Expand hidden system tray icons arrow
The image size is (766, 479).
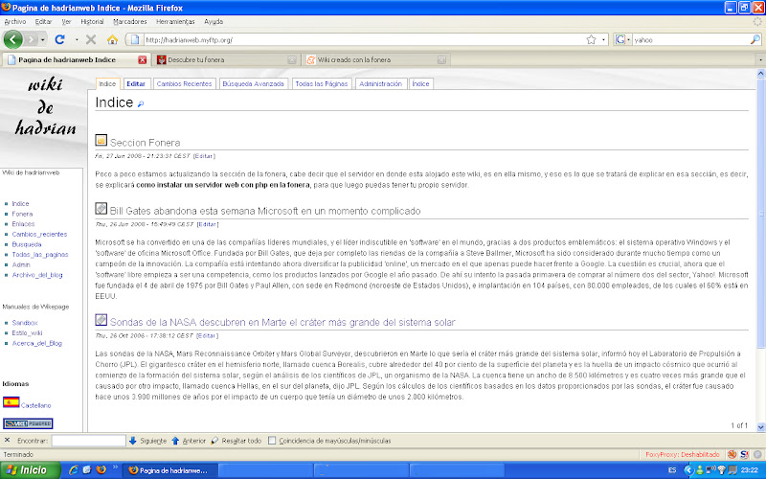click(x=688, y=470)
